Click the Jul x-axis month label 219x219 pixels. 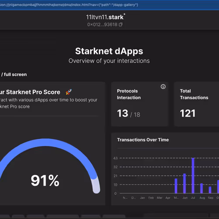[193, 198]
